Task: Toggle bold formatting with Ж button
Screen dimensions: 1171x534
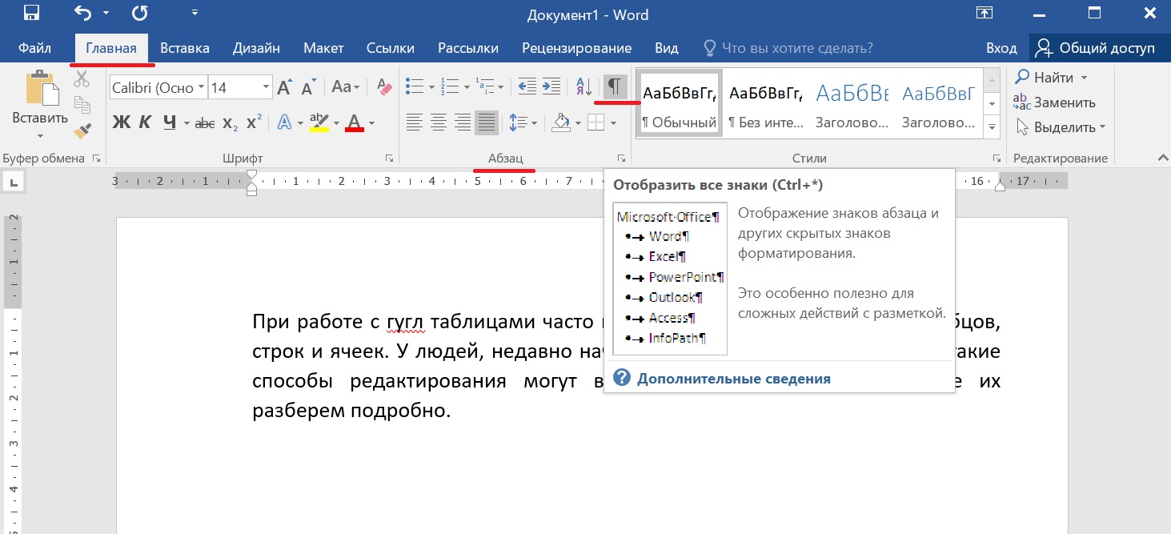Action: (121, 122)
